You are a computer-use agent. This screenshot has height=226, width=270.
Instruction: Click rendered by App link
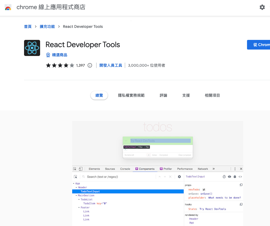[x=191, y=223]
